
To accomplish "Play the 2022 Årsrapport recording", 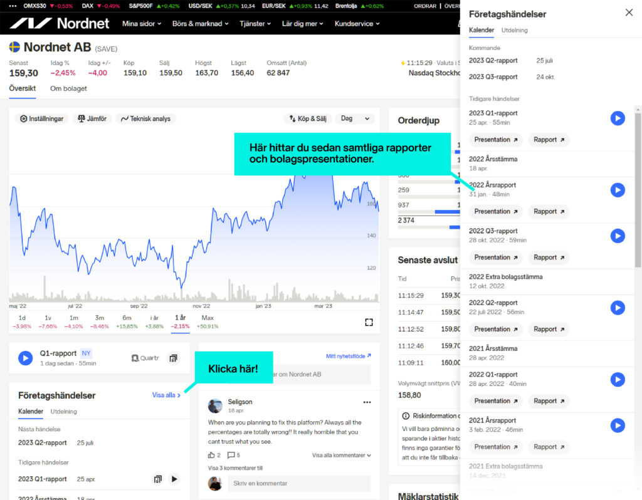I will pos(618,190).
